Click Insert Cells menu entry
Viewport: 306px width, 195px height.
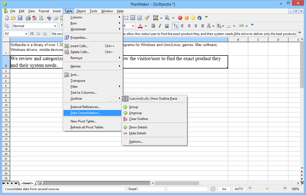[x=93, y=46]
